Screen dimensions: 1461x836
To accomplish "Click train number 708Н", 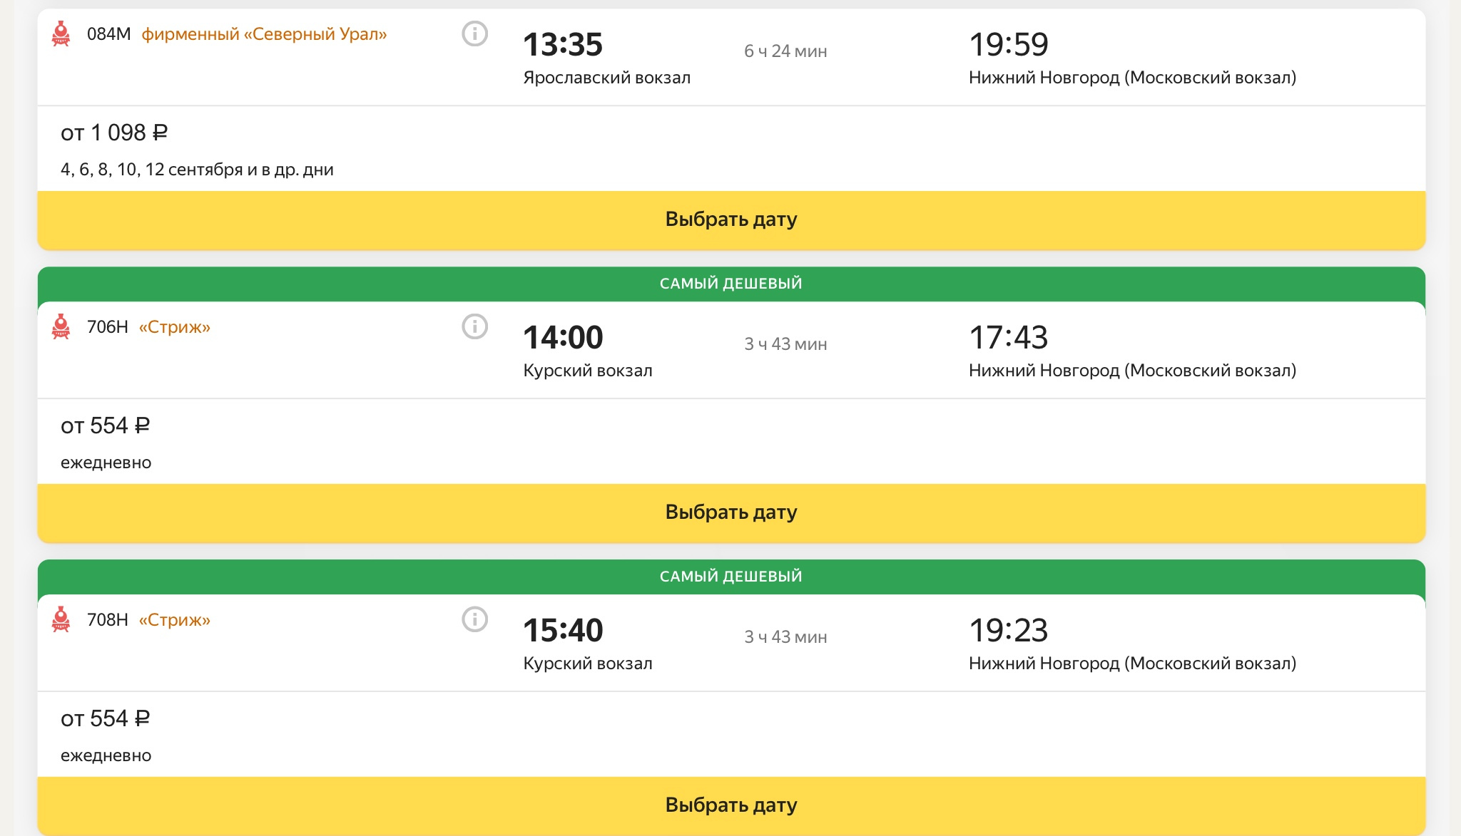I will pos(108,620).
